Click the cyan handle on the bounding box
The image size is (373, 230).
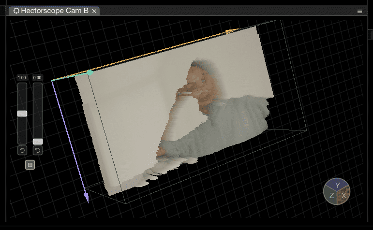(x=90, y=72)
